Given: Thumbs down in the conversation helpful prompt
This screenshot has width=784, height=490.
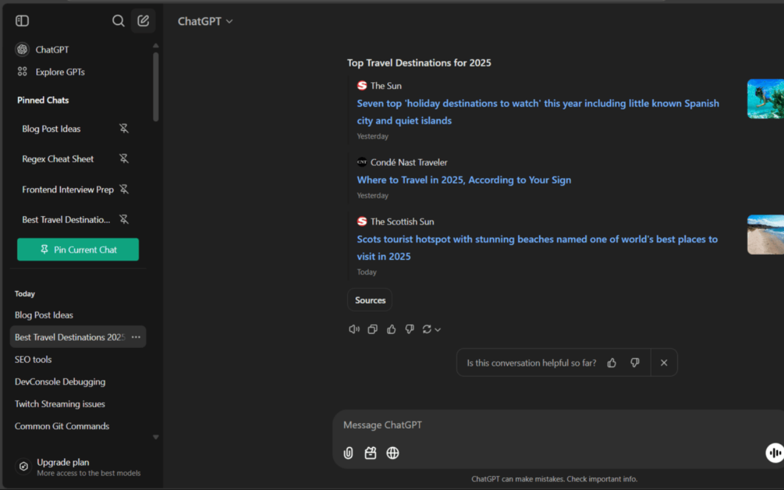Looking at the screenshot, I should pos(635,363).
